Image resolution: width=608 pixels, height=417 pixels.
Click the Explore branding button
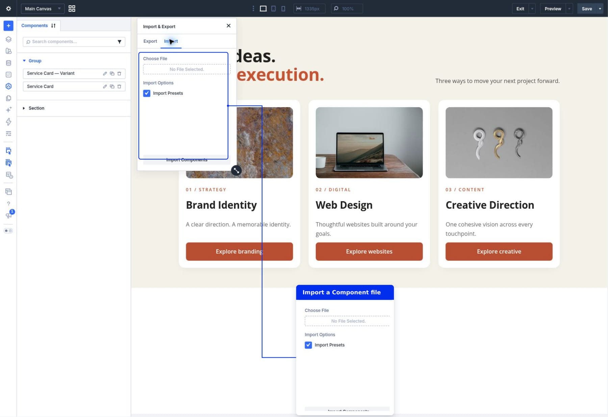pos(239,251)
